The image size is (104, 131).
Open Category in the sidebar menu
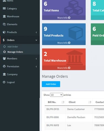coord(20,9)
